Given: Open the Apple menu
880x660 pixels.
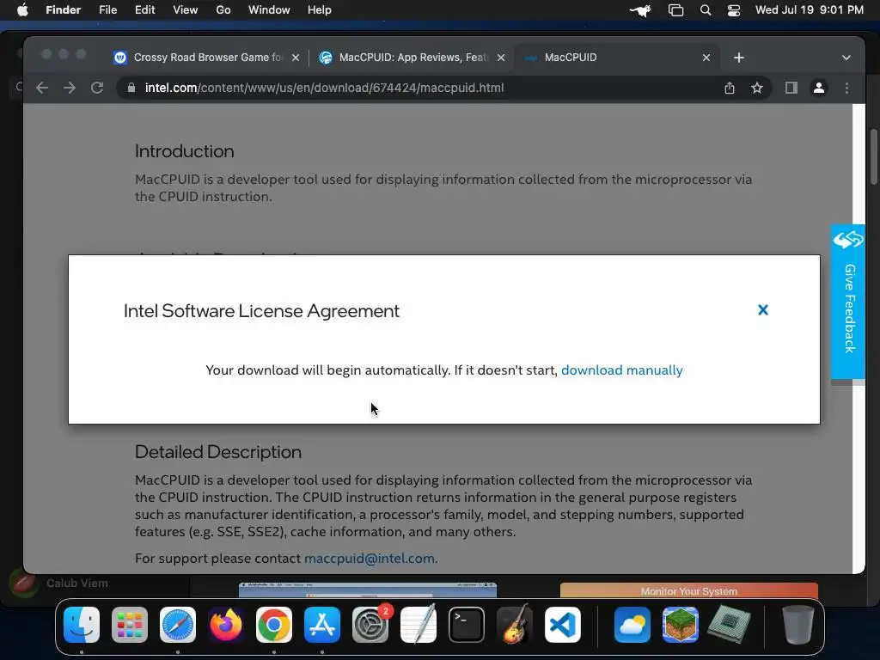Looking at the screenshot, I should [x=22, y=10].
